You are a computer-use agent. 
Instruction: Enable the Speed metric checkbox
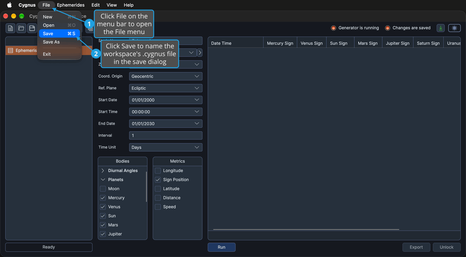158,207
